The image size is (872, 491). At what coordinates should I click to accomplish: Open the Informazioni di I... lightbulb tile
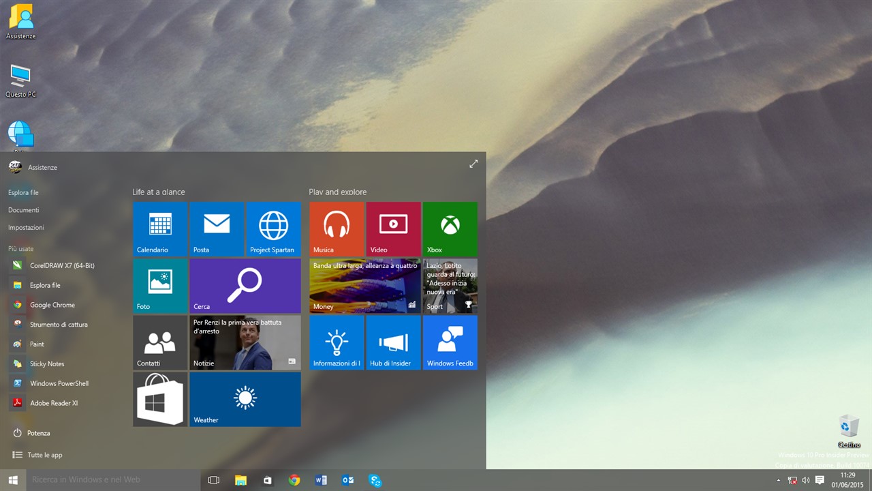(337, 342)
